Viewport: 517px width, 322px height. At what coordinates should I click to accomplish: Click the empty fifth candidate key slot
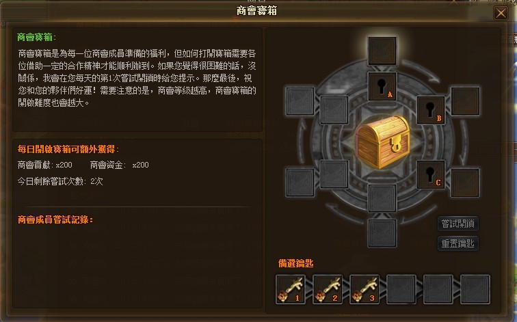[438, 290]
